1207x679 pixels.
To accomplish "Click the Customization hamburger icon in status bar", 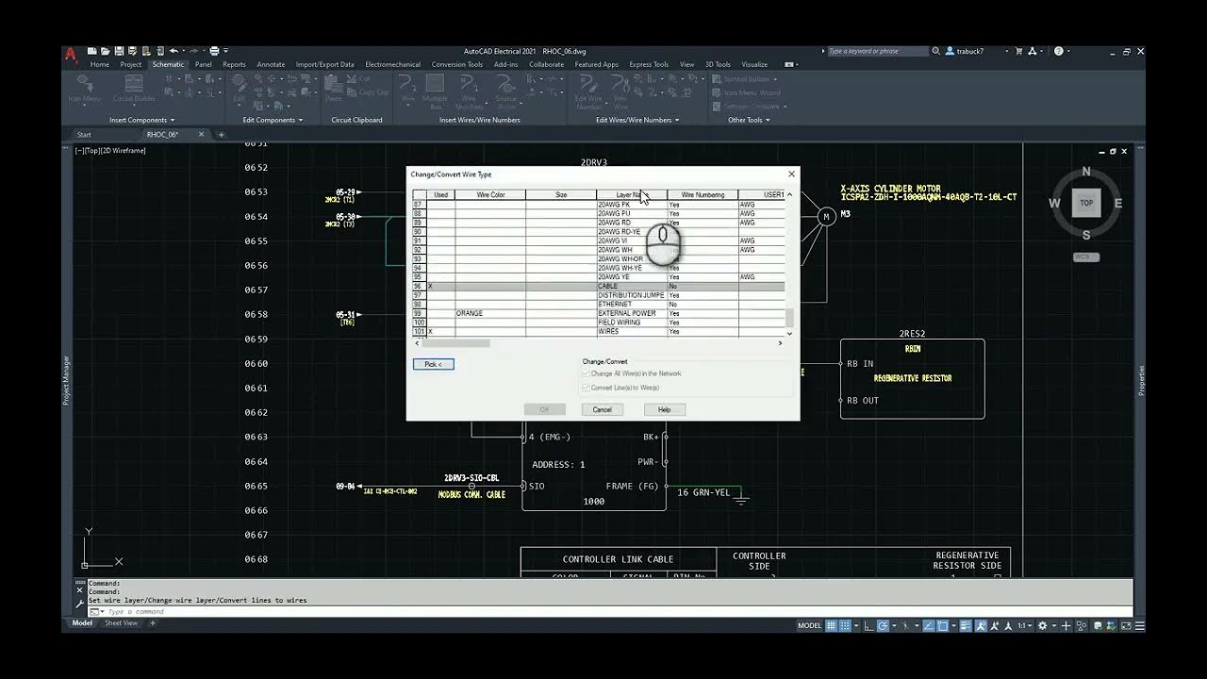I will (1140, 625).
